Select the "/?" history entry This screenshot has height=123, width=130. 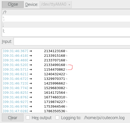(66, 12)
